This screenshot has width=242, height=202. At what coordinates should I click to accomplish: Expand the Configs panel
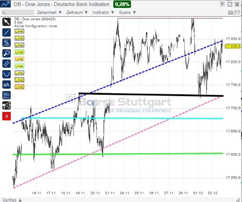[12, 200]
